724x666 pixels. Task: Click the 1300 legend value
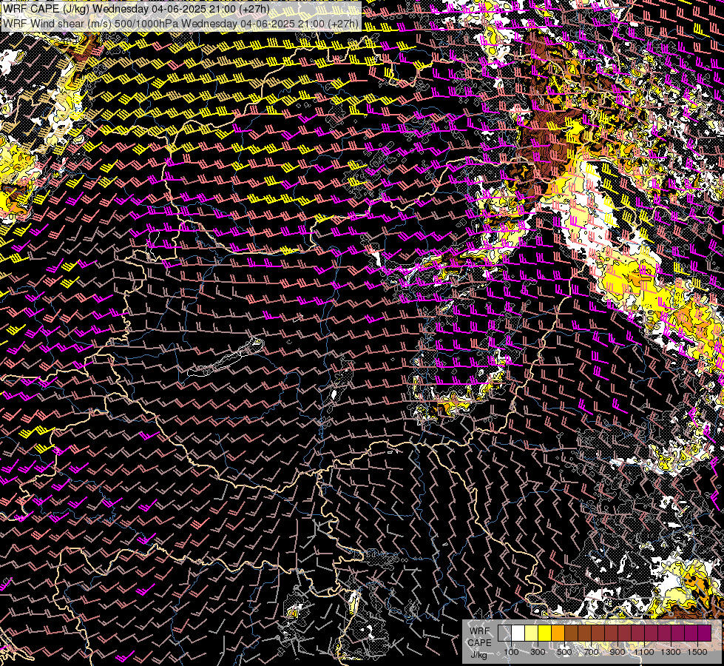671,652
